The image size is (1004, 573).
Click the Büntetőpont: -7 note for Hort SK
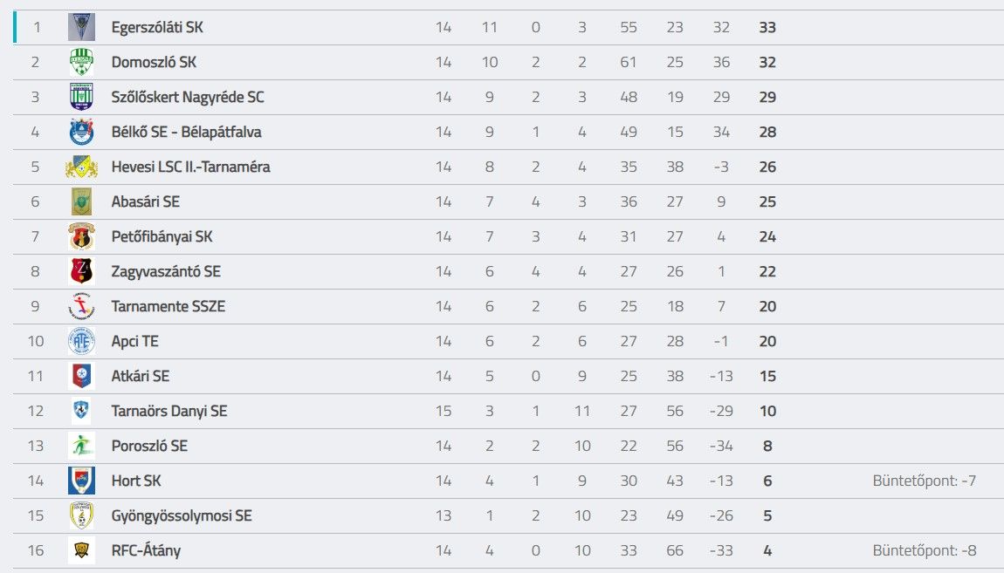pos(924,481)
